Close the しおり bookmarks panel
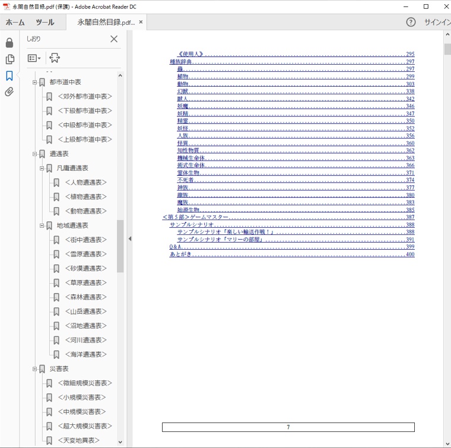The image size is (451, 448). coord(114,39)
